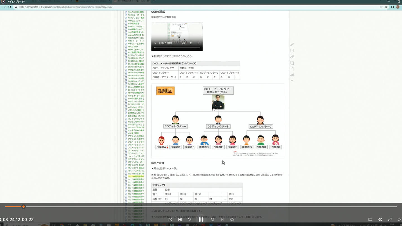This screenshot has height=226, width=402.
Task: Click the orange 組織図 label in chart
Action: (x=165, y=91)
